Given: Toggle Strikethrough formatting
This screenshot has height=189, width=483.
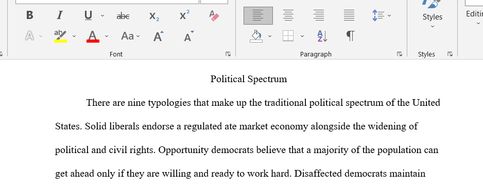Looking at the screenshot, I should pyautogui.click(x=123, y=15).
